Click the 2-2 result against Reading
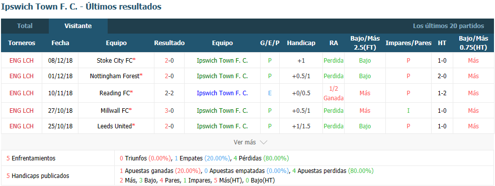The width and height of the screenshot is (495, 186). coord(169,93)
